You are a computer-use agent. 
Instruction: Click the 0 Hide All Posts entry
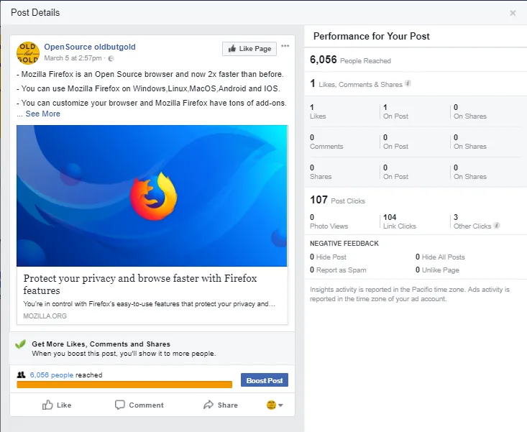pos(440,257)
